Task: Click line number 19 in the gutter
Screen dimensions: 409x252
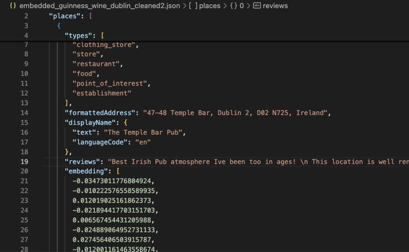Action: [x=24, y=162]
